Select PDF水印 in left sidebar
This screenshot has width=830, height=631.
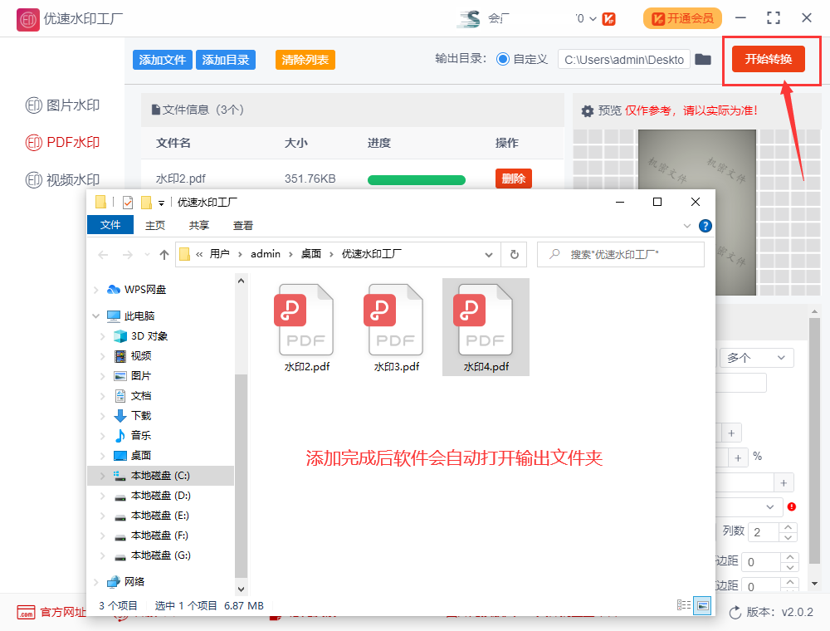(62, 143)
